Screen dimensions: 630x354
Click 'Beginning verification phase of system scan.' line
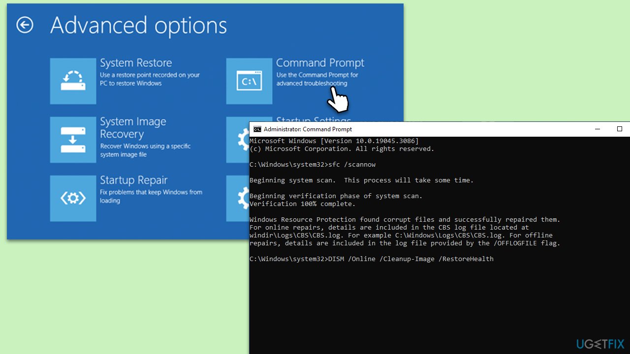pyautogui.click(x=336, y=196)
